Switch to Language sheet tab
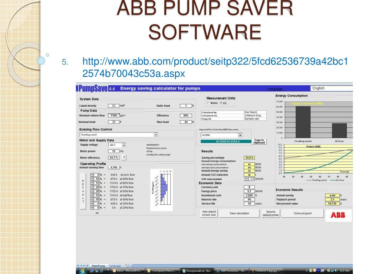 (x=115, y=266)
